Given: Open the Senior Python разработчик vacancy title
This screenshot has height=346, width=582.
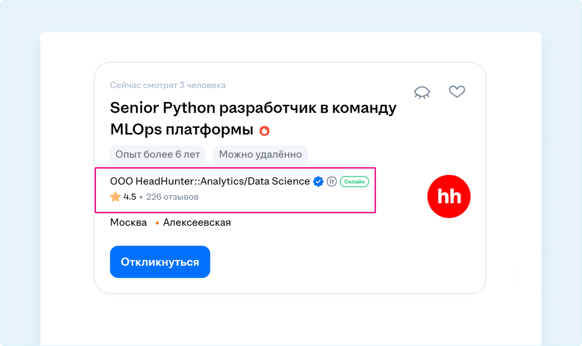Looking at the screenshot, I should tap(253, 118).
